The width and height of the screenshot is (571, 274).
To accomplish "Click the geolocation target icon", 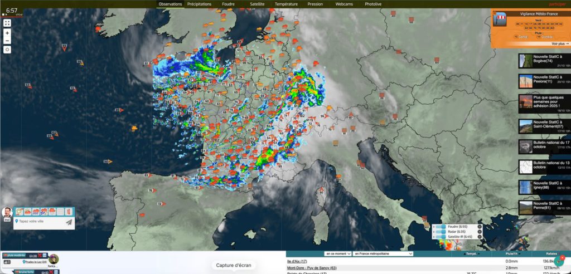I will pyautogui.click(x=7, y=50).
